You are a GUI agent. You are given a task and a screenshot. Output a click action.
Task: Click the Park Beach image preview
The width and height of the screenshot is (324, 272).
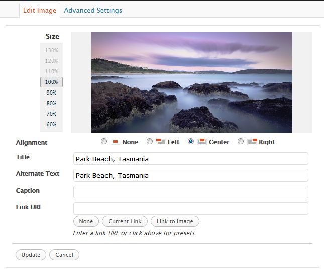(x=192, y=82)
